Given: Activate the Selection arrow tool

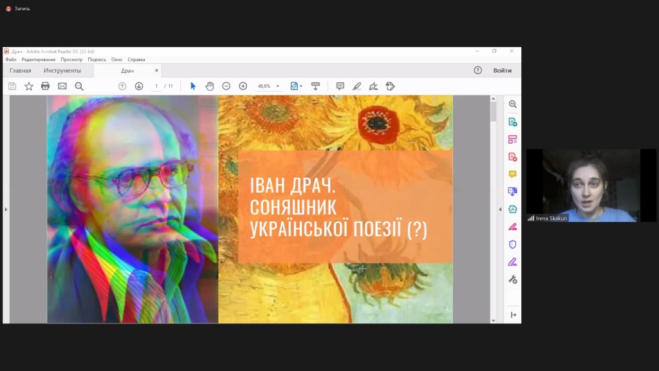Looking at the screenshot, I should (x=193, y=86).
